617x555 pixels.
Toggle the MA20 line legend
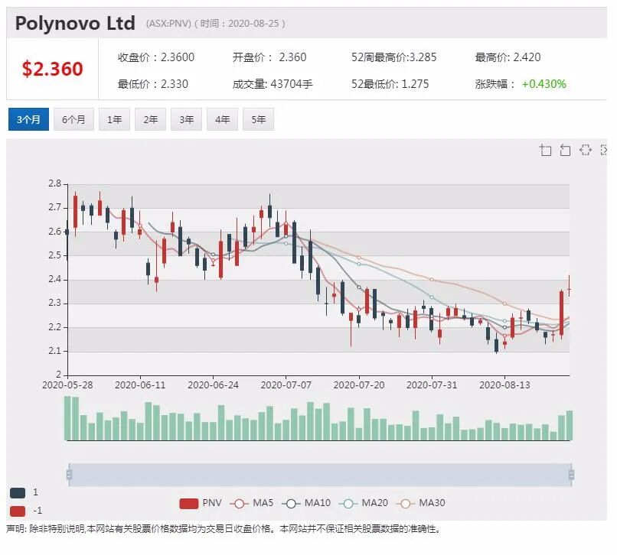(363, 503)
